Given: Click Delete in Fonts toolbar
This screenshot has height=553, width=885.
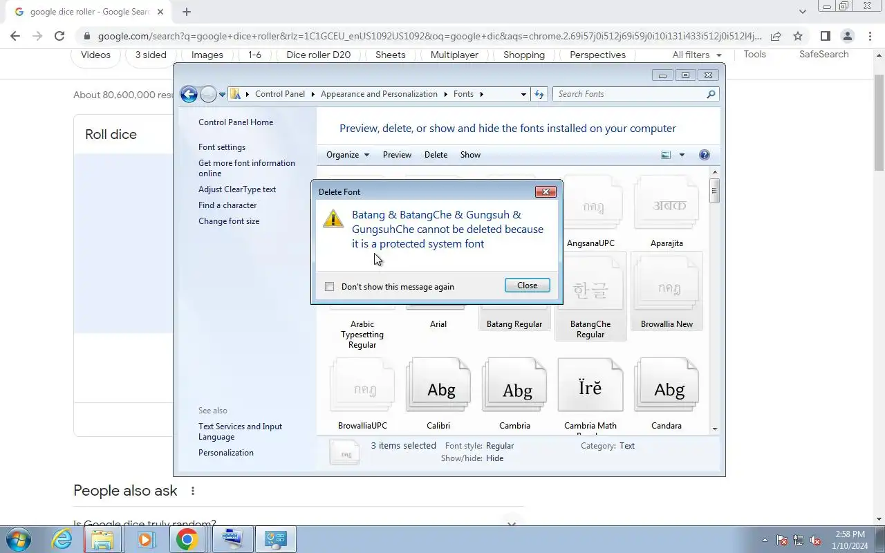Looking at the screenshot, I should click(x=436, y=155).
